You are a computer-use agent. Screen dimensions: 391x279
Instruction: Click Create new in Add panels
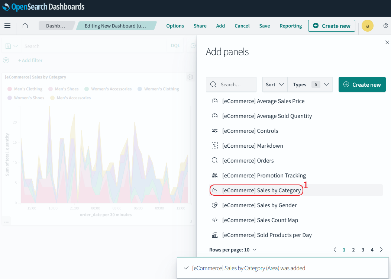362,84
